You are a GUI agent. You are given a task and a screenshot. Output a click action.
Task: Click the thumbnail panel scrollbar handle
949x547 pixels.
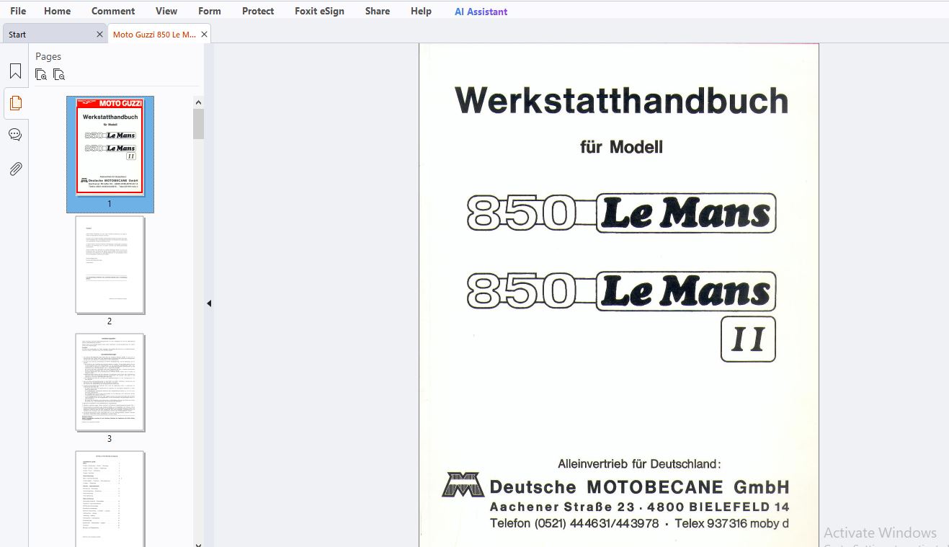[x=198, y=124]
